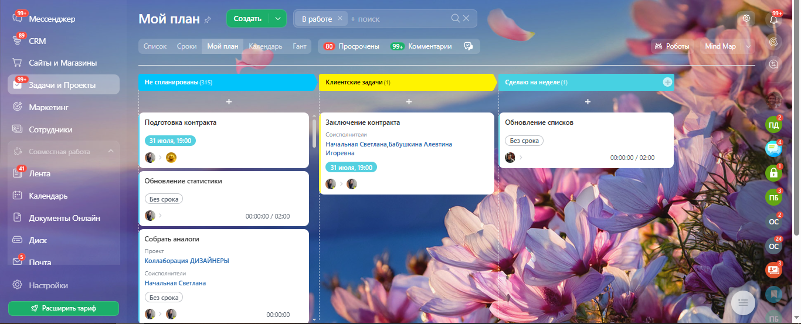Open the green lock chat icon
This screenshot has width=801, height=324.
click(x=774, y=173)
